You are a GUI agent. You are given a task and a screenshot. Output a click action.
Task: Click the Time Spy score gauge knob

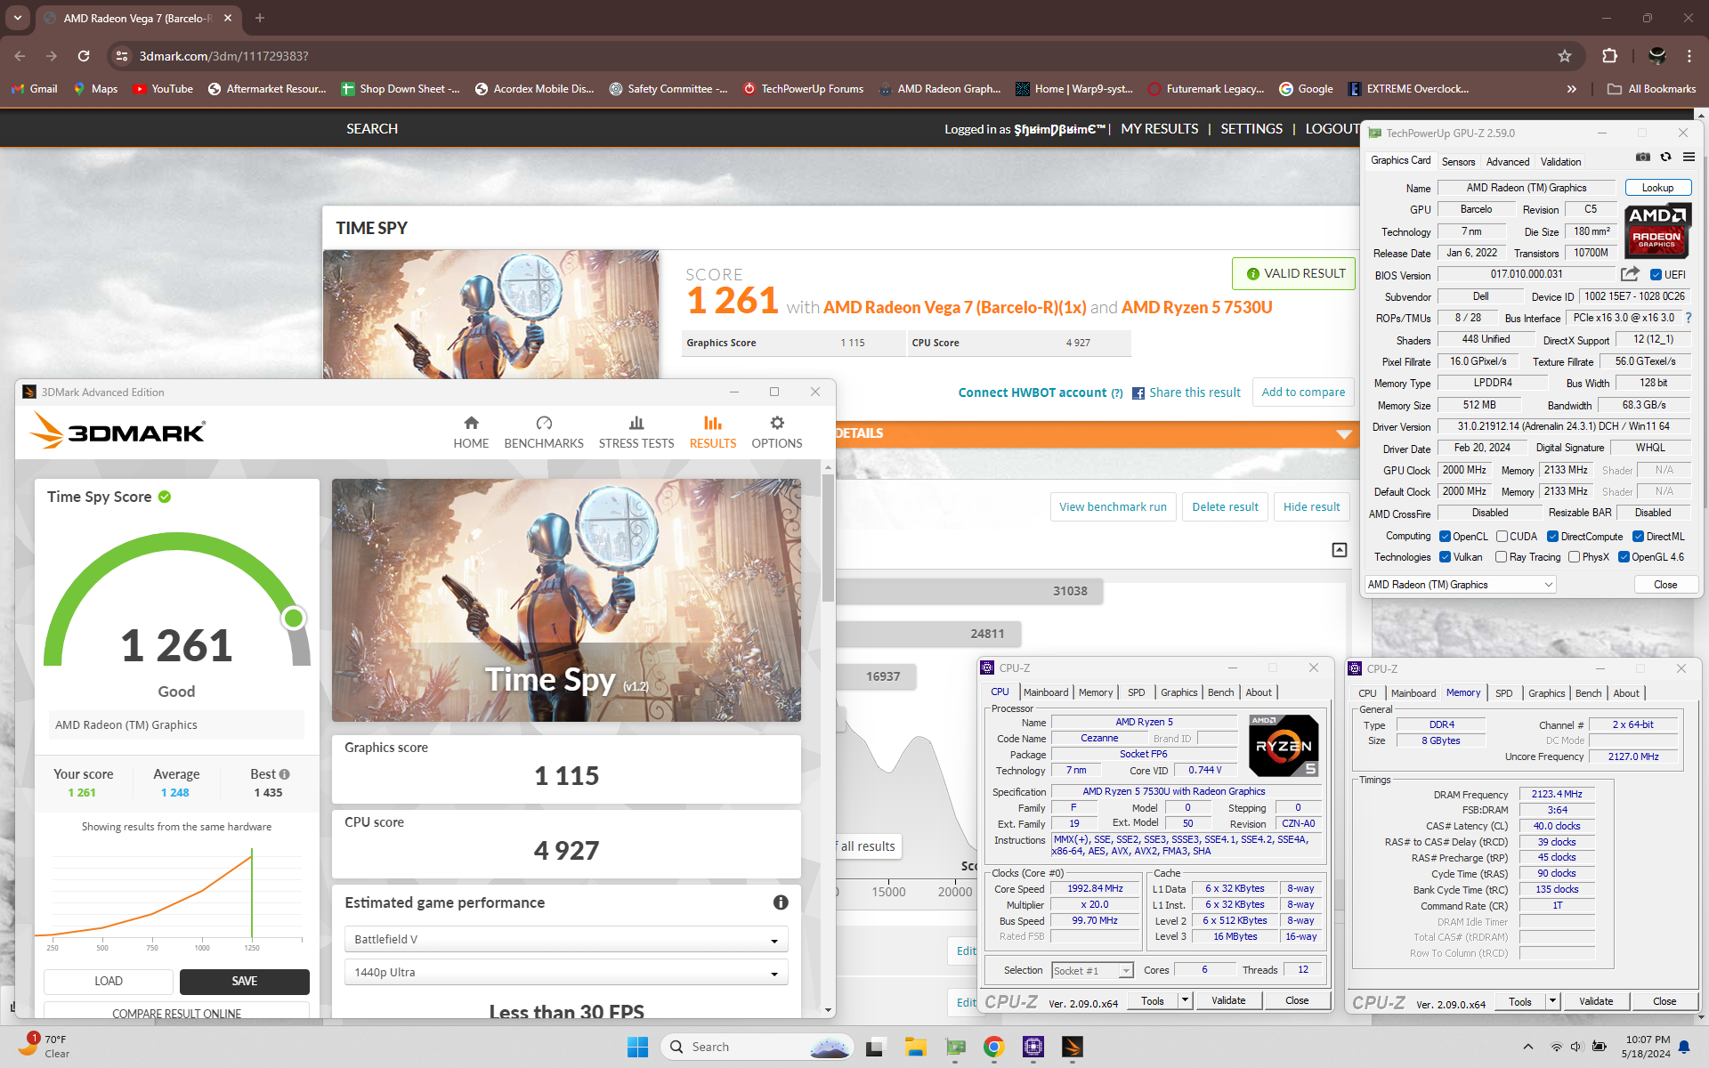coord(293,618)
